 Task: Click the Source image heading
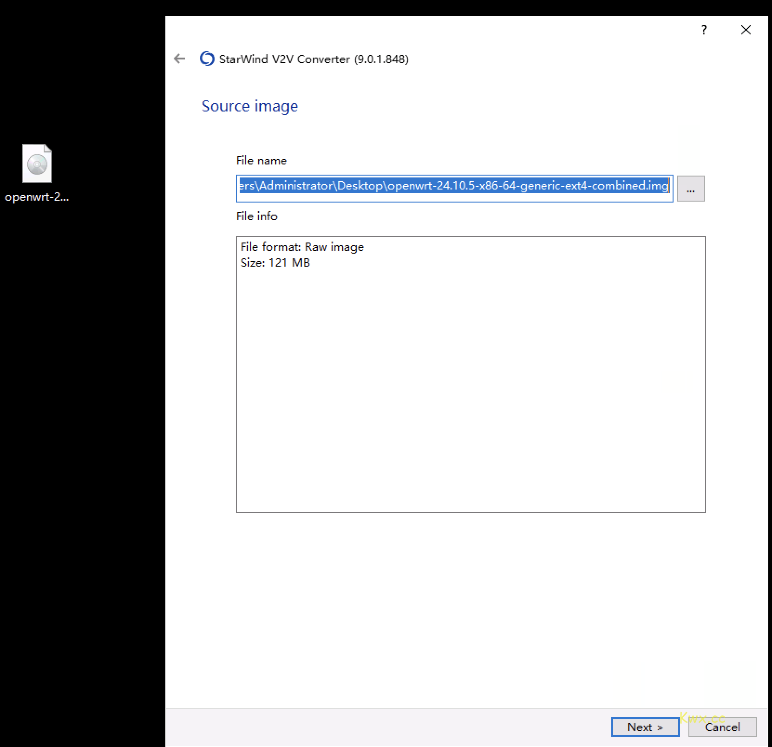[x=250, y=106]
